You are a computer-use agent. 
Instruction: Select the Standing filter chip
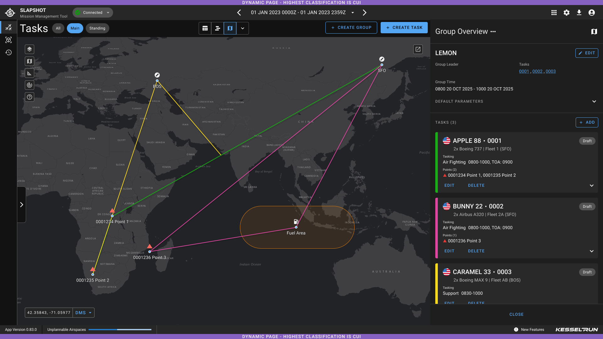pos(97,28)
